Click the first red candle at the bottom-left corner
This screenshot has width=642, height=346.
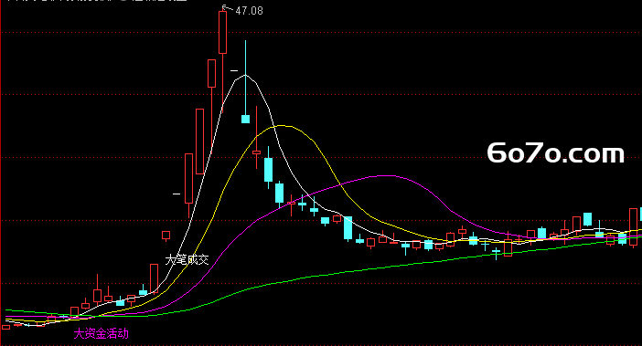(5, 327)
